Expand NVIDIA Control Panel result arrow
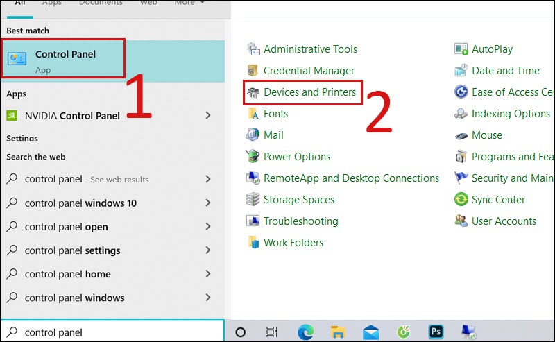 tap(208, 116)
